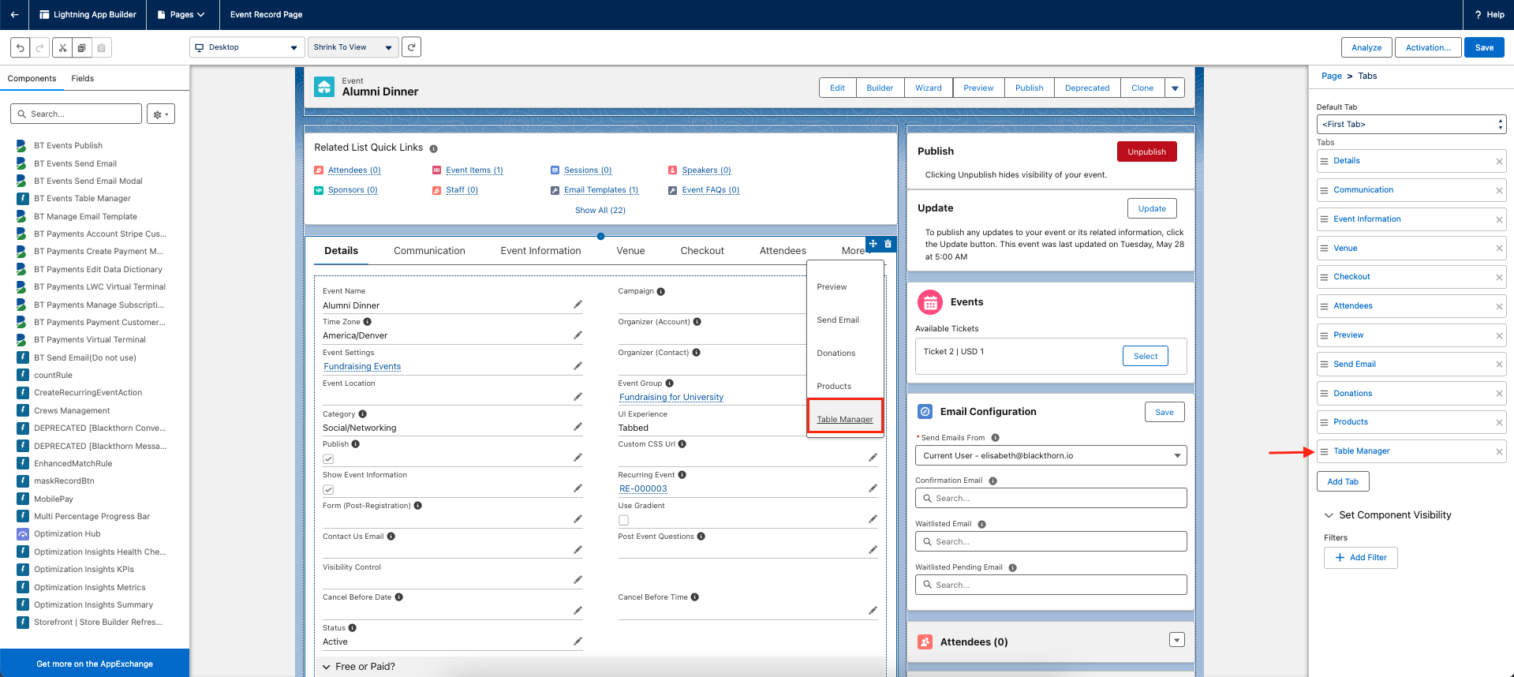1514x677 pixels.
Task: Click the Confirmation Email search field
Action: pyautogui.click(x=1050, y=499)
